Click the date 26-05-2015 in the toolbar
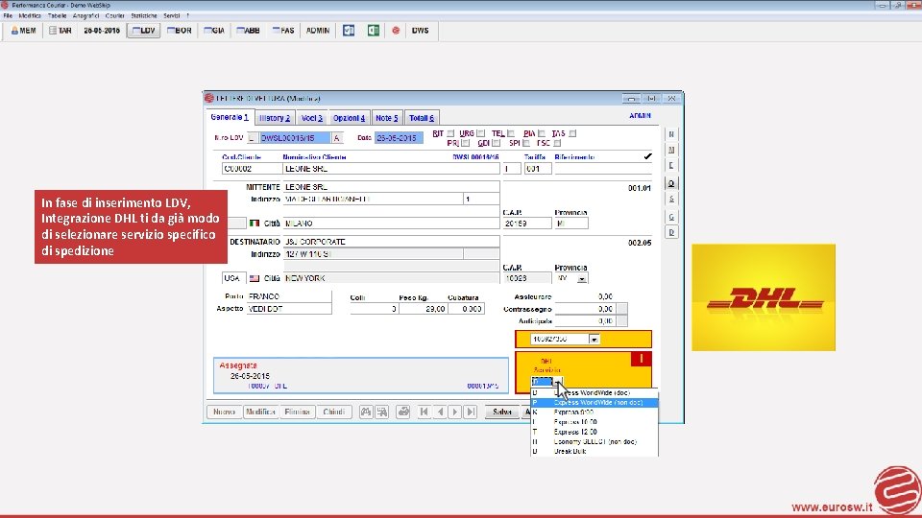 coord(102,31)
